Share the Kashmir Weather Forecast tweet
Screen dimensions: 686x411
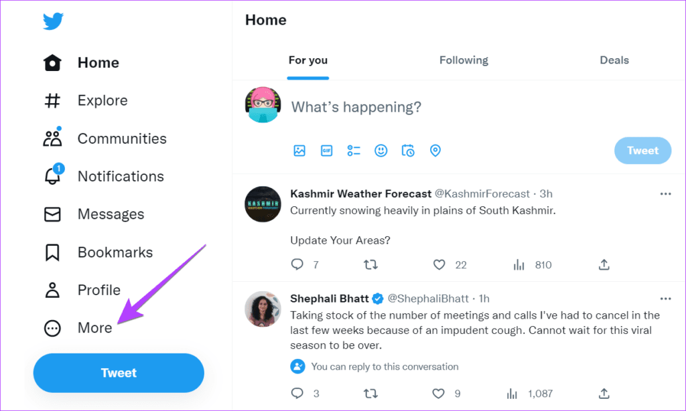coord(604,264)
